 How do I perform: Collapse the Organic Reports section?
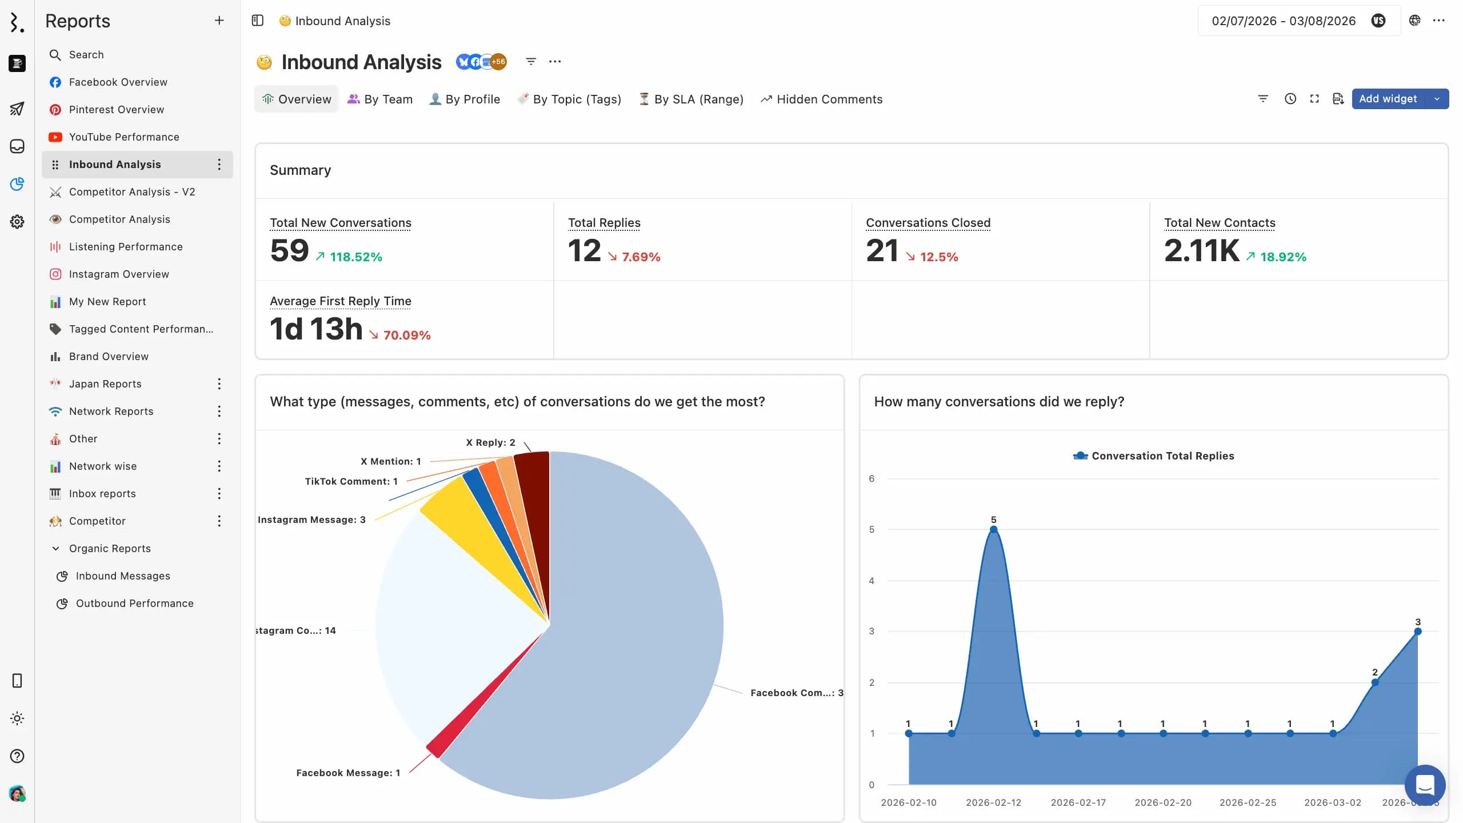point(55,548)
